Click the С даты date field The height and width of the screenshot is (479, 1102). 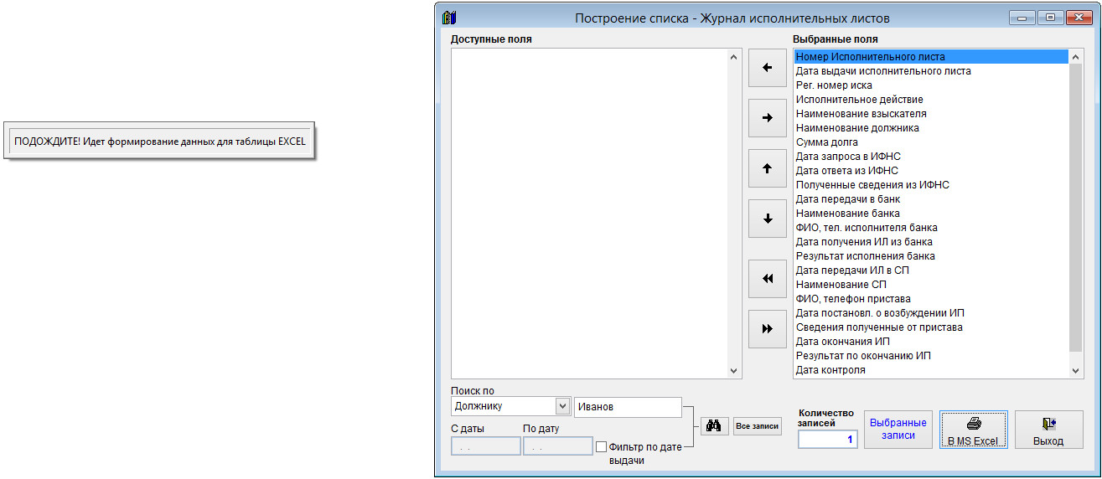click(485, 446)
